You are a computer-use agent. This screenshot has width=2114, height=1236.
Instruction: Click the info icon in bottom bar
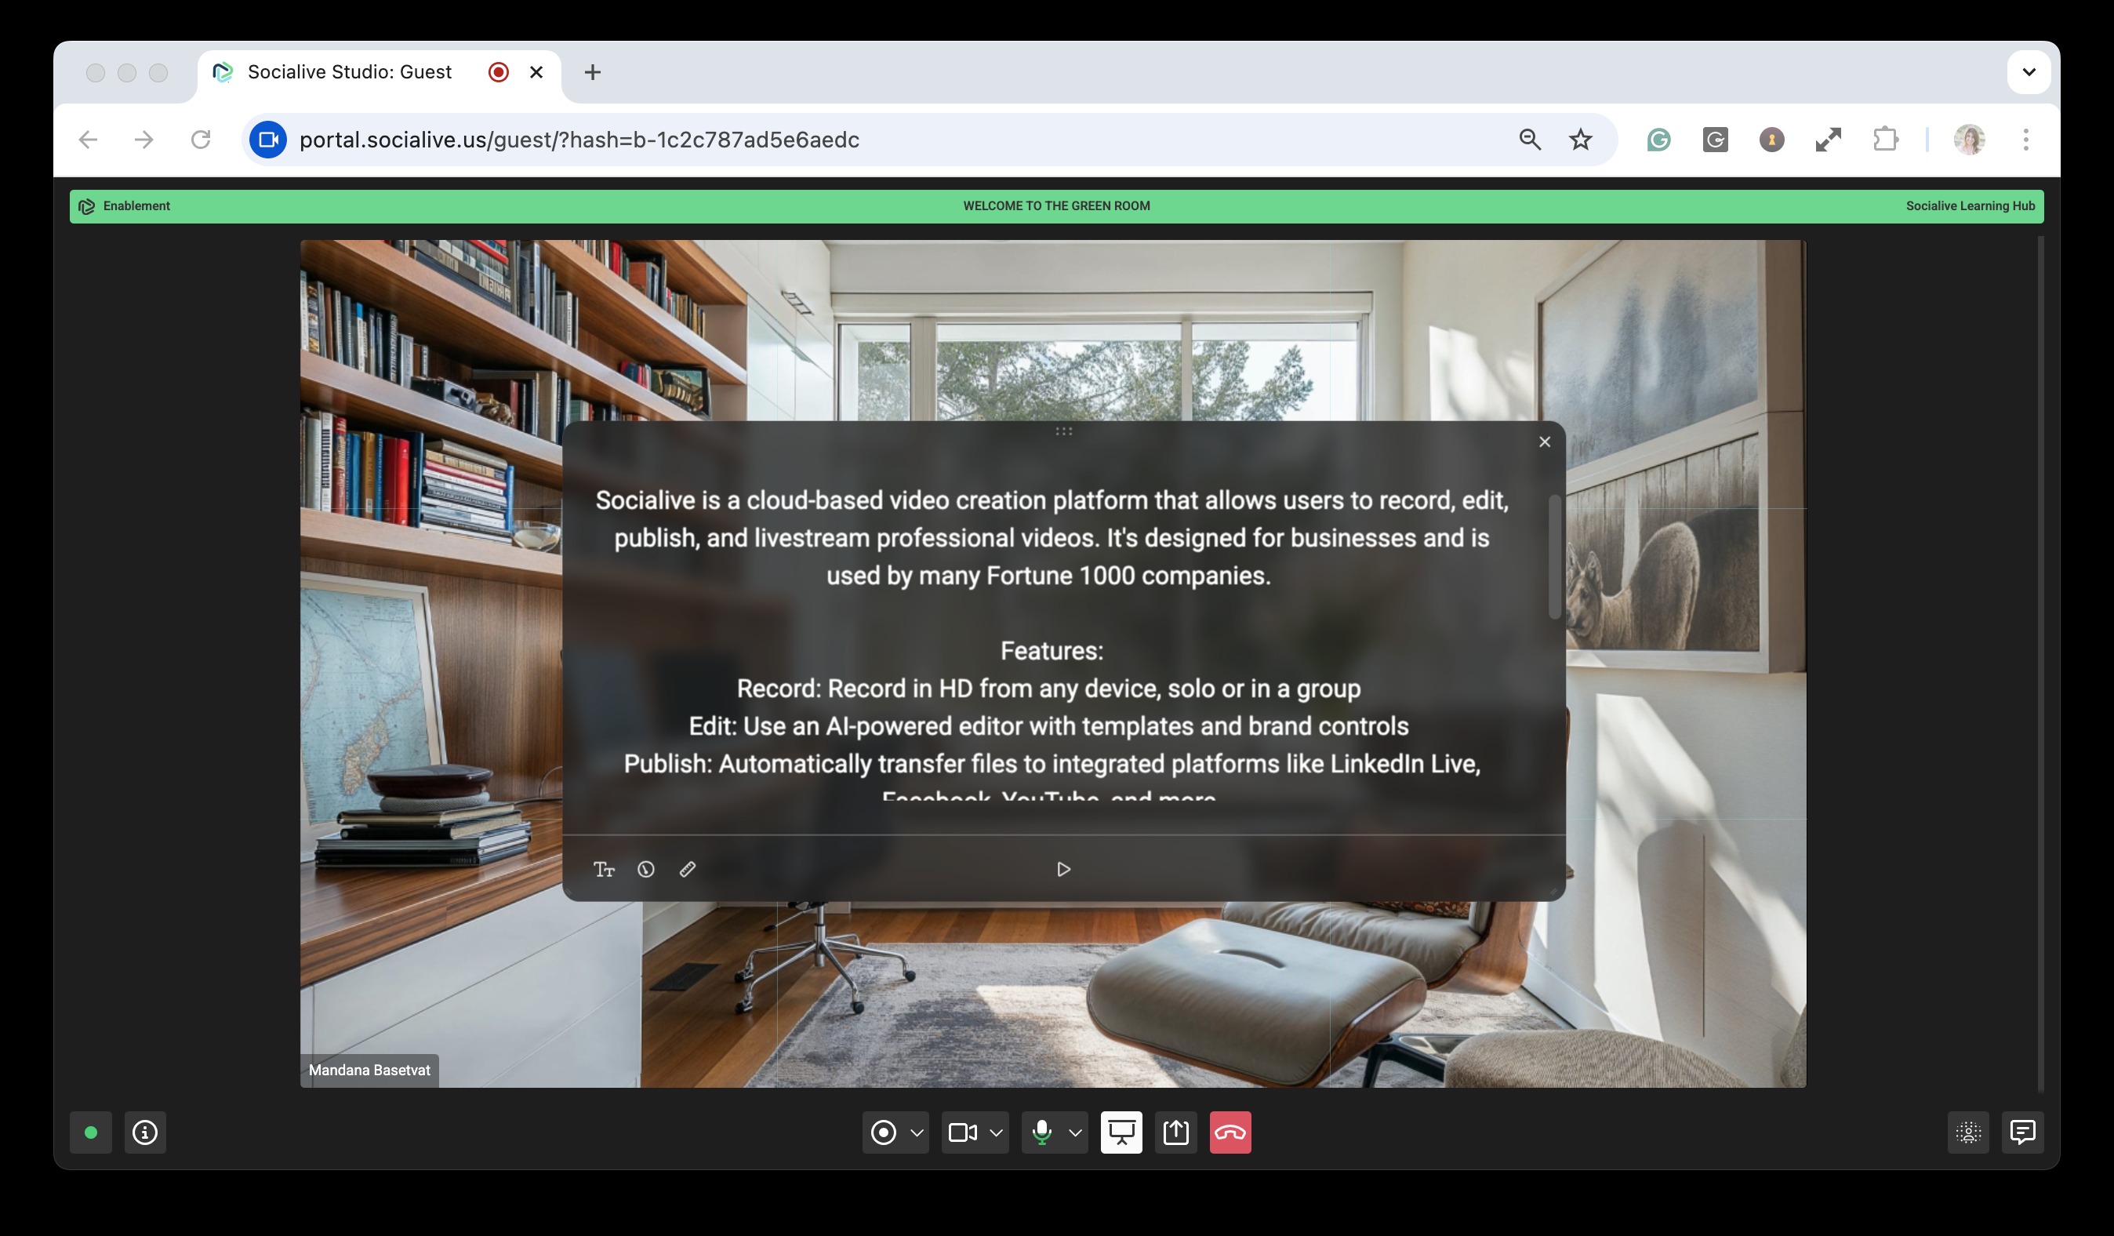click(145, 1132)
